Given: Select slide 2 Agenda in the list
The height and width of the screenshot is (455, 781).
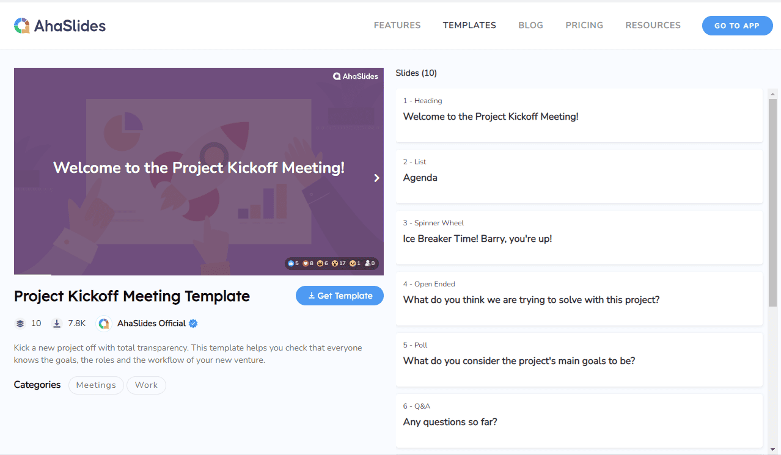Looking at the screenshot, I should [579, 177].
